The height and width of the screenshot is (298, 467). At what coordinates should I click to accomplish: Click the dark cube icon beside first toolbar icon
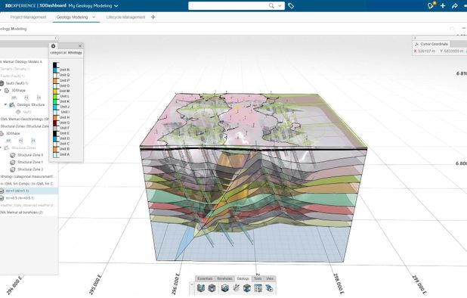click(x=212, y=288)
